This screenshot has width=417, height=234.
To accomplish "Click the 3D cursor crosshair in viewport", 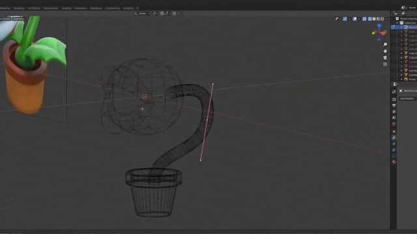I will pos(142,109).
